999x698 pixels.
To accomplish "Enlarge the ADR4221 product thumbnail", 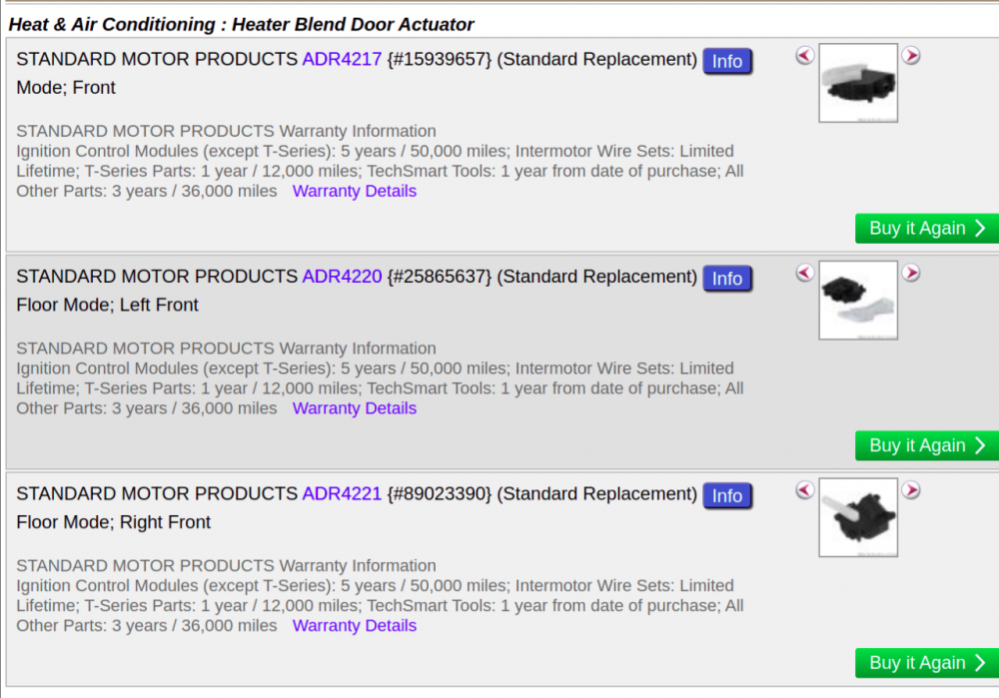I will 858,517.
